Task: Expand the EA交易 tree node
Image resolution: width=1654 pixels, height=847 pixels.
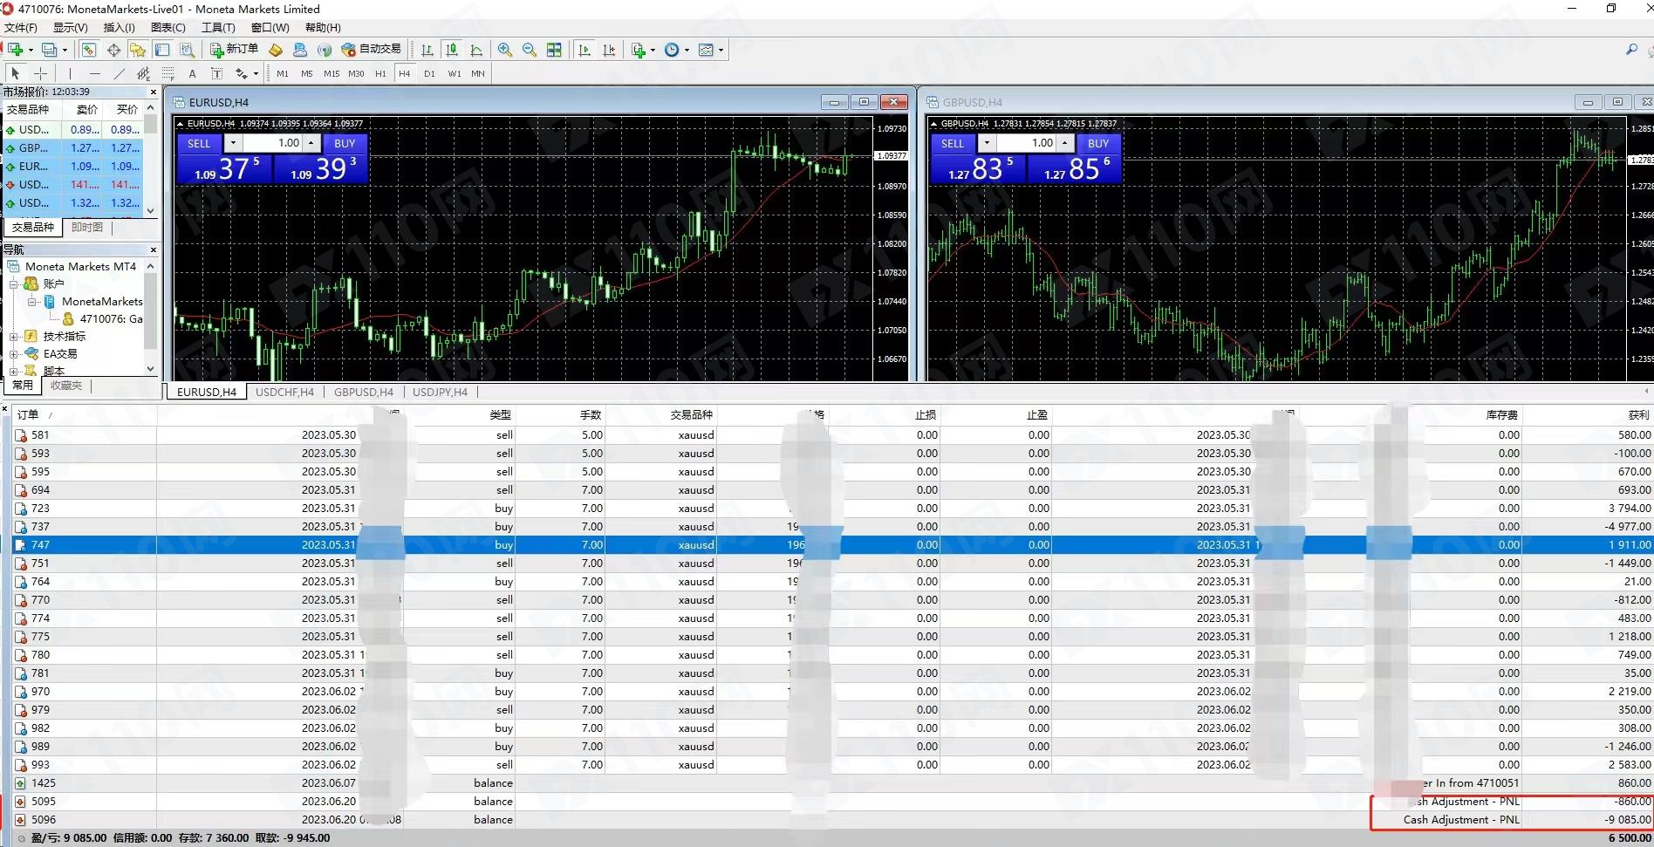Action: coord(14,353)
